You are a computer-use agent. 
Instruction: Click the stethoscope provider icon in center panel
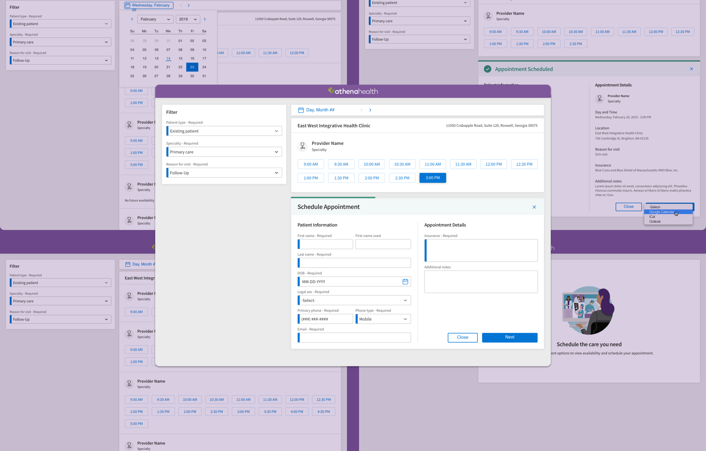302,146
